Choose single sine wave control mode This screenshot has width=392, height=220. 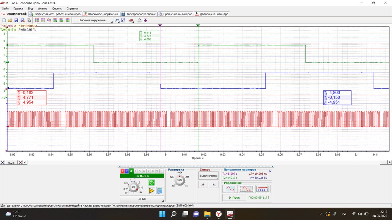pyautogui.click(x=230, y=189)
